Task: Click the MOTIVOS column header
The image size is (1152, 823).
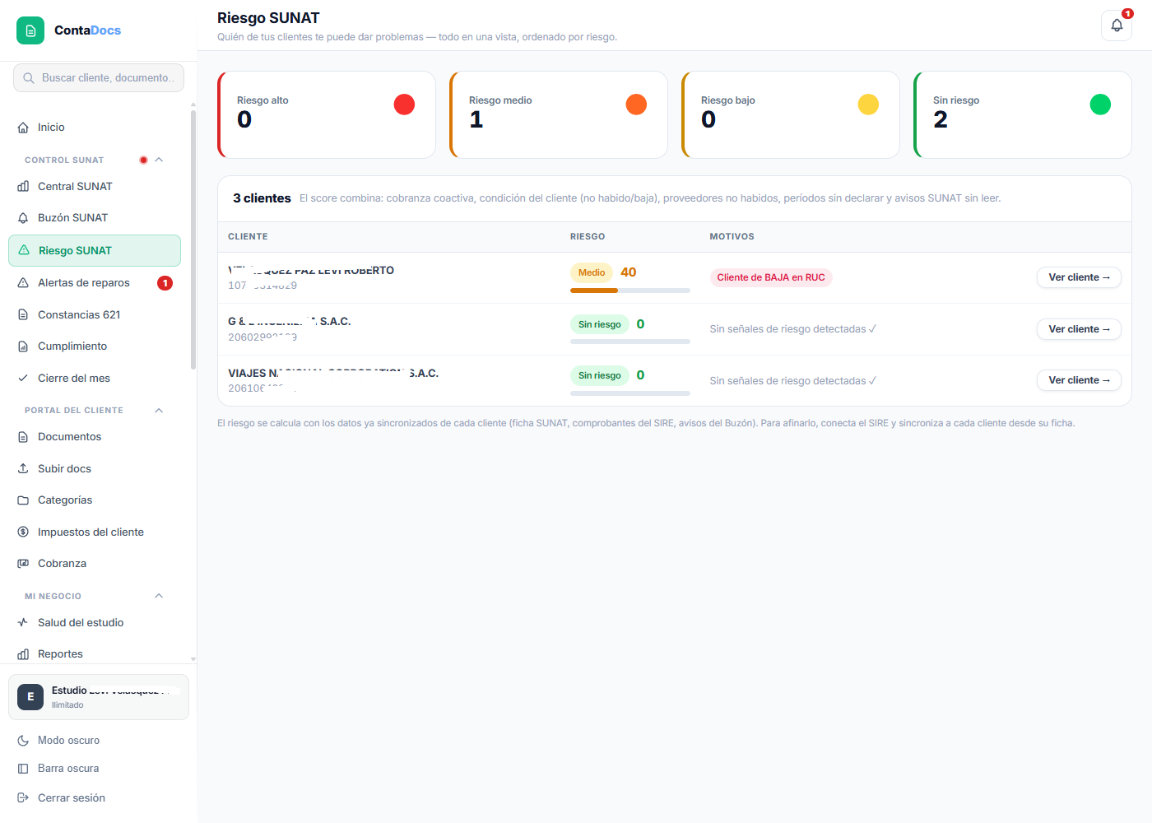Action: click(x=732, y=237)
